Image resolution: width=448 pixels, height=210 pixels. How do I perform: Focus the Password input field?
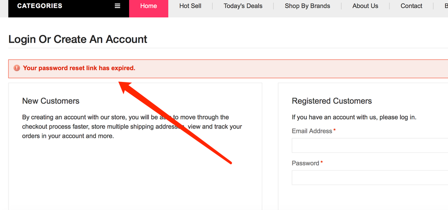tap(370, 178)
